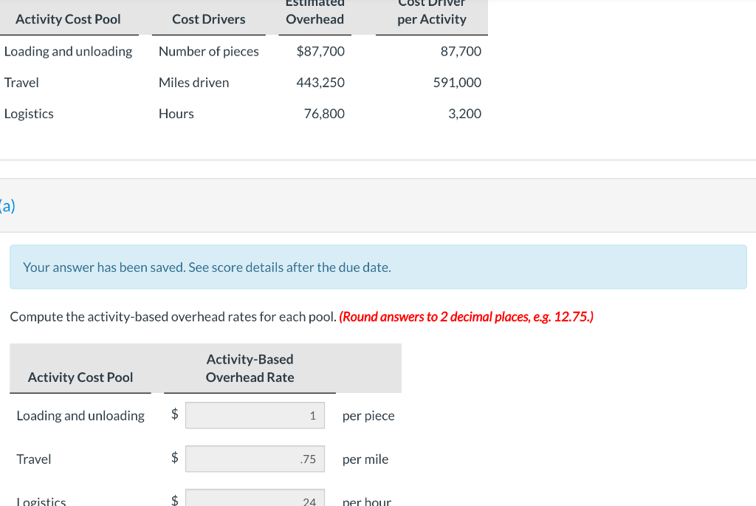Screen dimensions: 756x506
Task: Select the (a) section tab
Action: tap(7, 207)
